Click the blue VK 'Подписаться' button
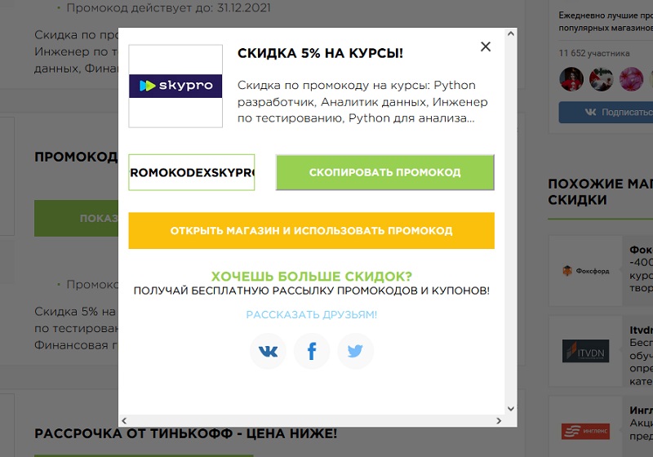 (x=608, y=113)
